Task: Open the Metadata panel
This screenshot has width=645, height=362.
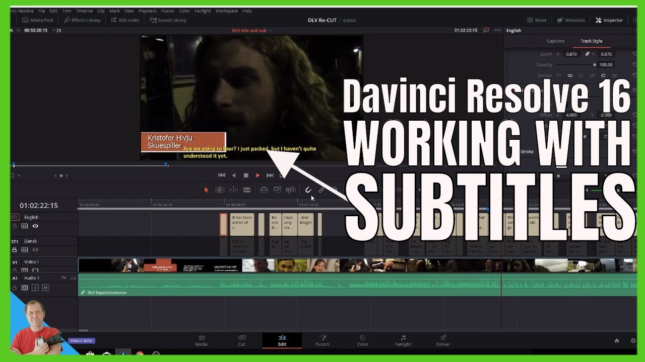Action: tap(571, 20)
